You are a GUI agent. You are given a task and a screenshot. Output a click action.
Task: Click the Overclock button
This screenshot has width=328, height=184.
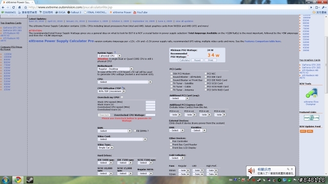click(x=104, y=115)
